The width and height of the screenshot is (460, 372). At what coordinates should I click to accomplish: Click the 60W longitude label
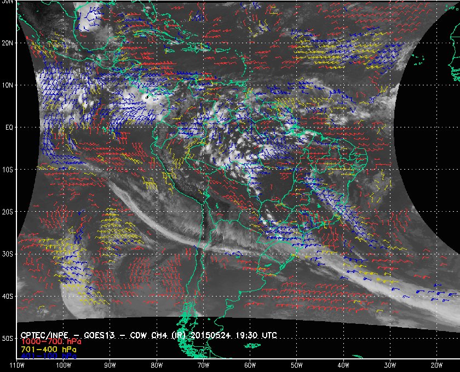pyautogui.click(x=250, y=365)
